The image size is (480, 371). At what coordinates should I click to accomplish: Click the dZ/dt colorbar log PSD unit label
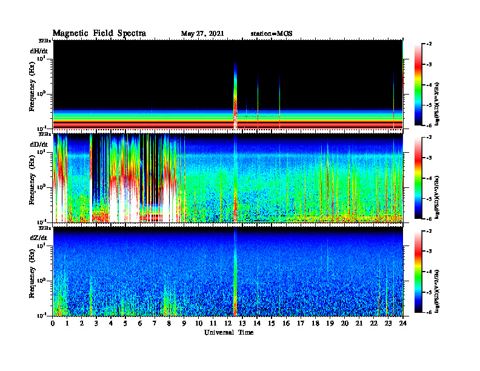(x=437, y=291)
